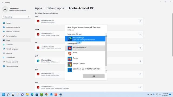173x97 pixels.
Task: Open external link icon for .bpdx row
Action: [140, 34]
